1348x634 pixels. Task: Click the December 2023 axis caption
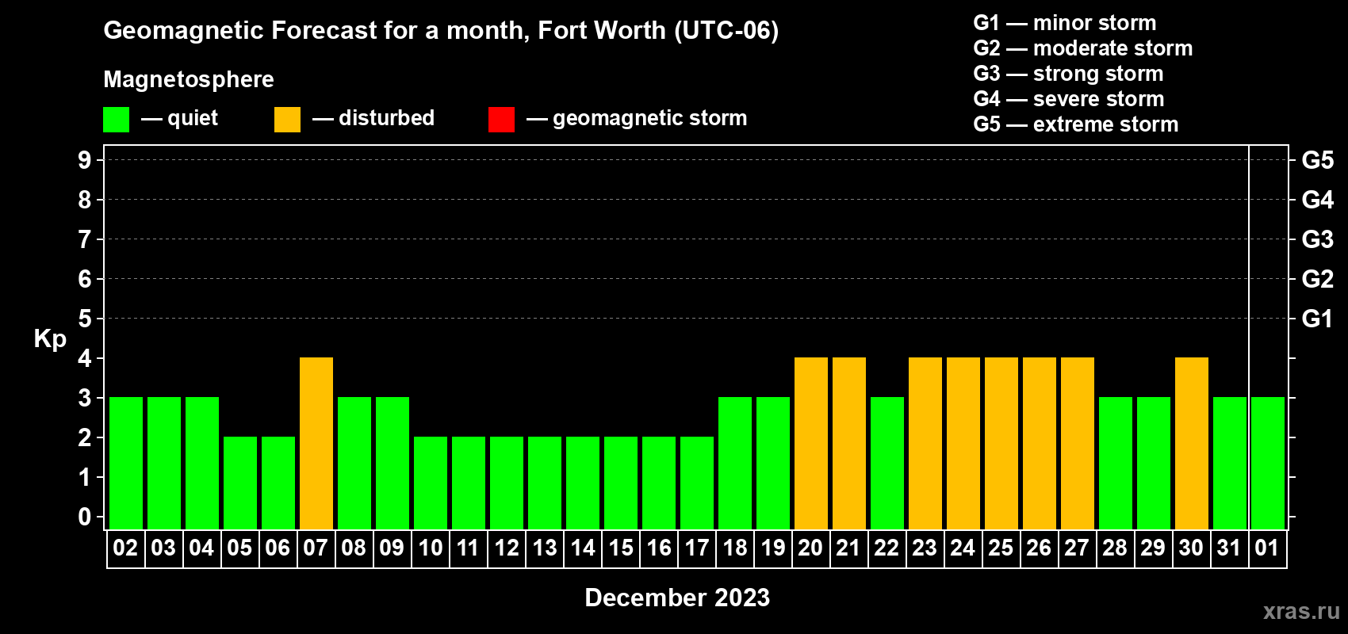pyautogui.click(x=676, y=598)
